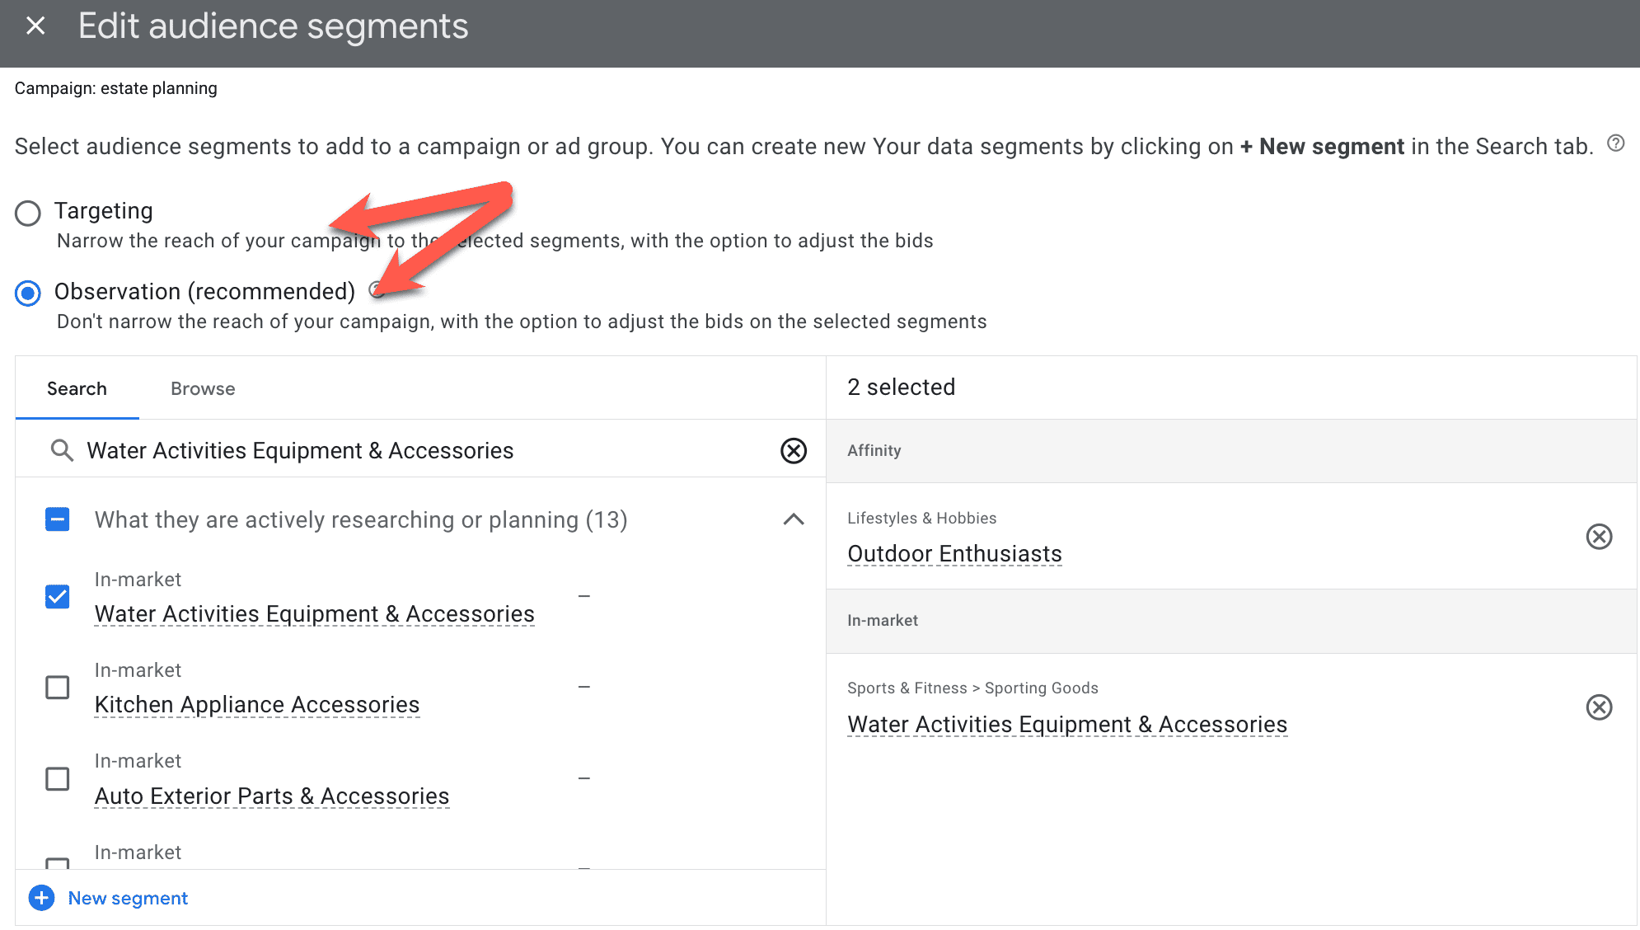Remove selected Water Activities Equipment & Accessories
Image resolution: width=1640 pixels, height=930 pixels.
pyautogui.click(x=1599, y=707)
